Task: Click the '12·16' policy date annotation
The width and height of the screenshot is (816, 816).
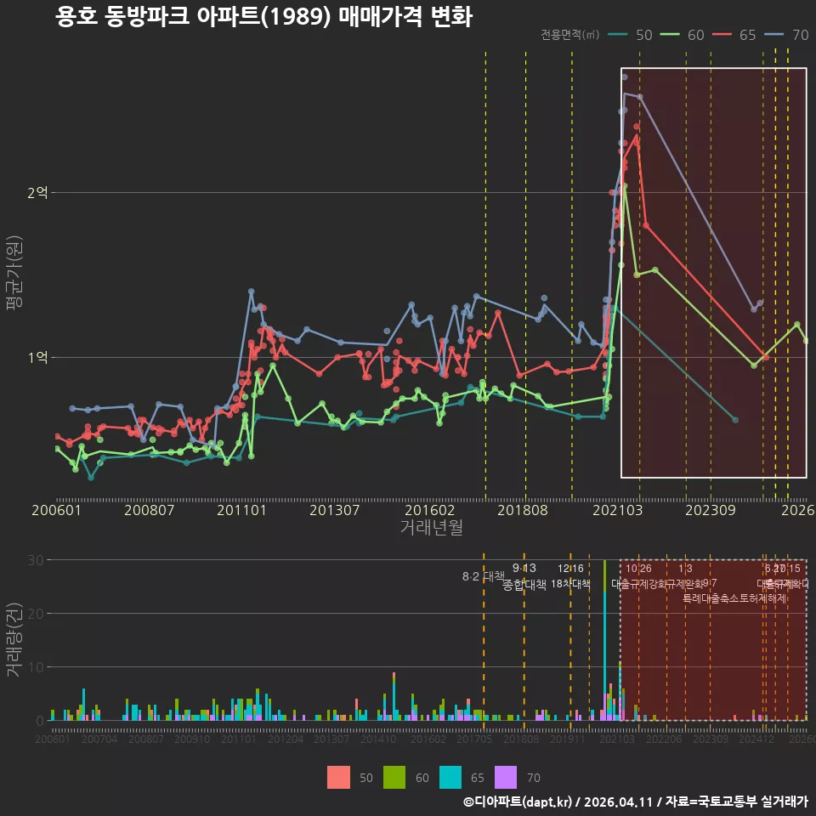Action: pyautogui.click(x=570, y=569)
